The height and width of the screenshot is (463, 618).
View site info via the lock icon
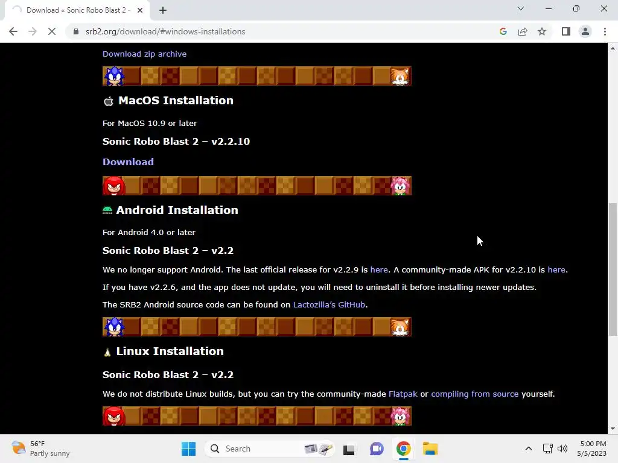coord(76,31)
